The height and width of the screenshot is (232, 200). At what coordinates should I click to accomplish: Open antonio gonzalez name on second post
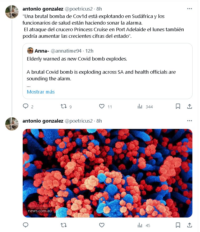(x=43, y=121)
